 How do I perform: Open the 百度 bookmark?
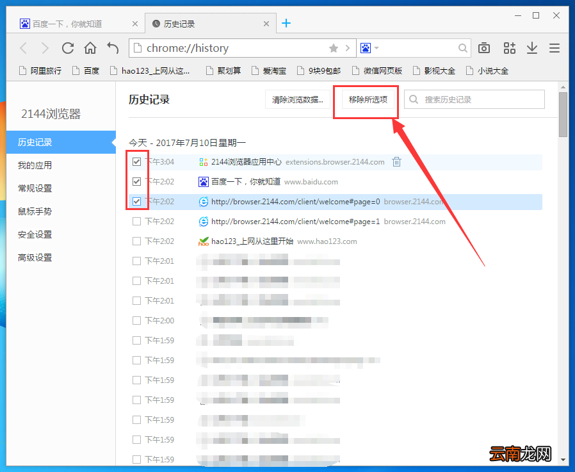tap(86, 71)
